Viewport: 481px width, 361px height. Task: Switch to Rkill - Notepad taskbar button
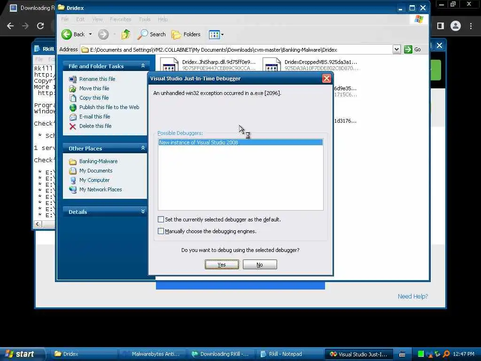tap(290, 354)
